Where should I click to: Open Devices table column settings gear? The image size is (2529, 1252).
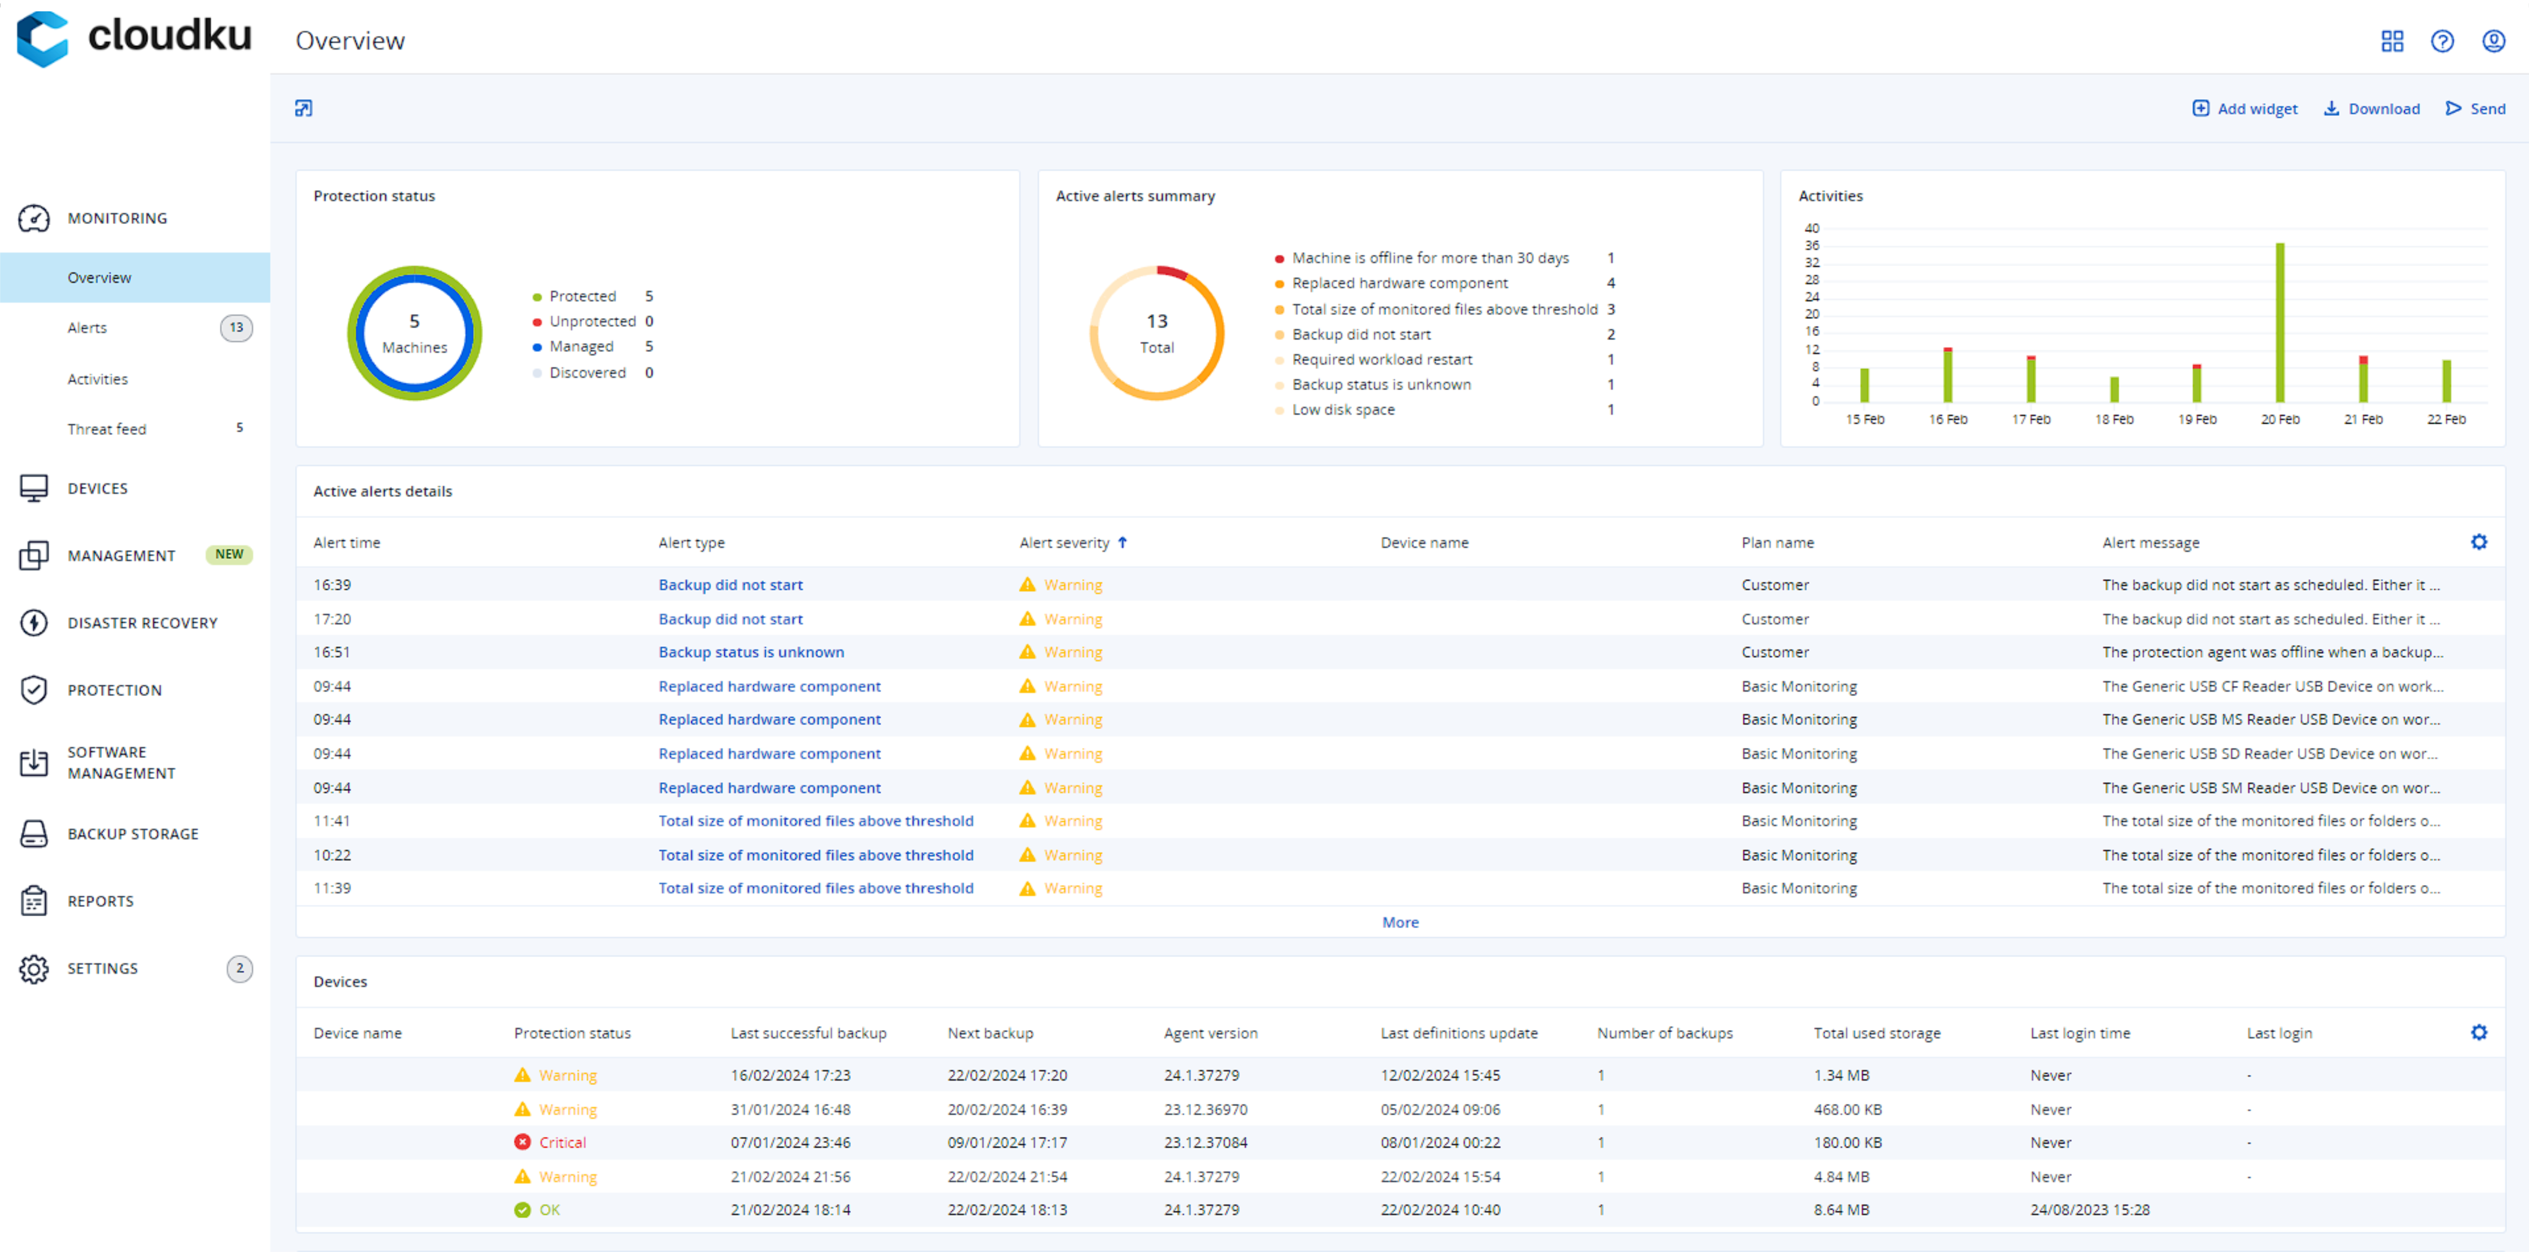(2478, 1032)
